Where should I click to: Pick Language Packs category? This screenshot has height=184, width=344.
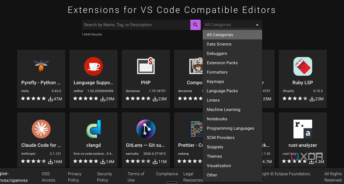coord(232,91)
